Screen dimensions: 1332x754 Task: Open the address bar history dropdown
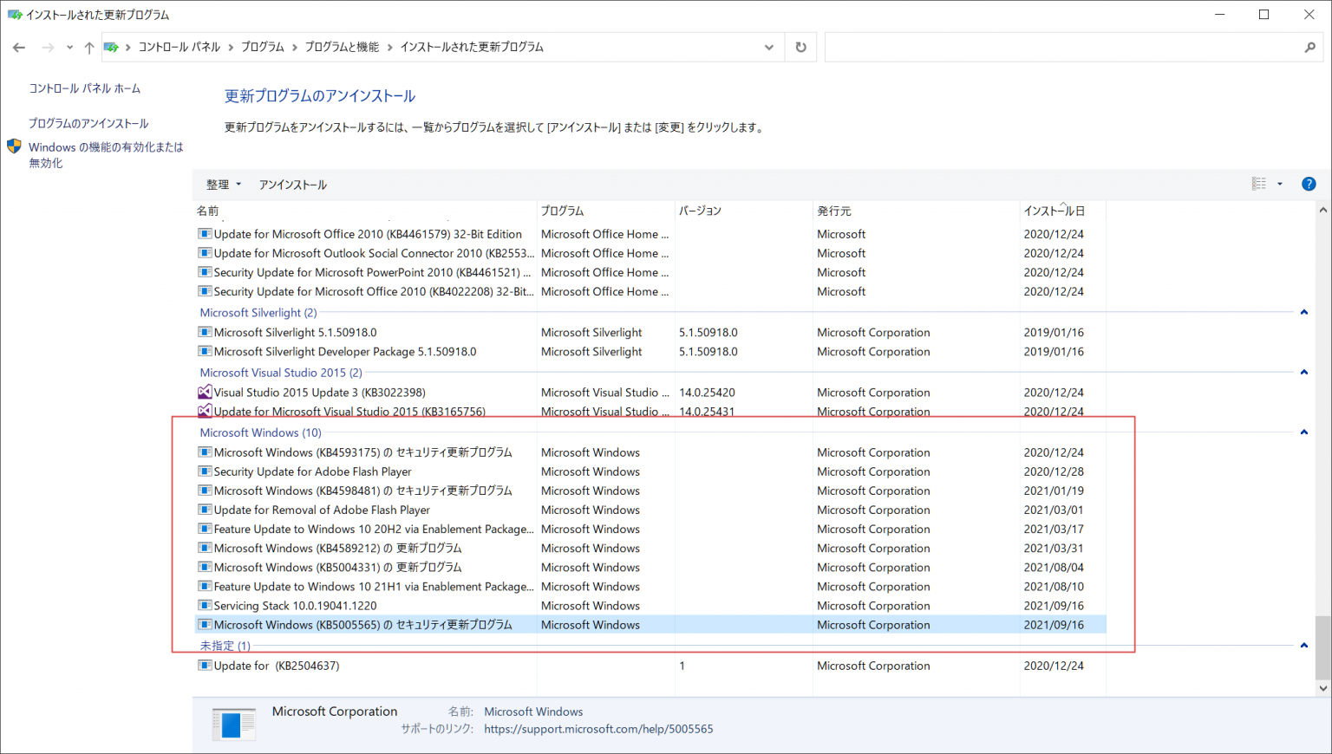point(768,47)
